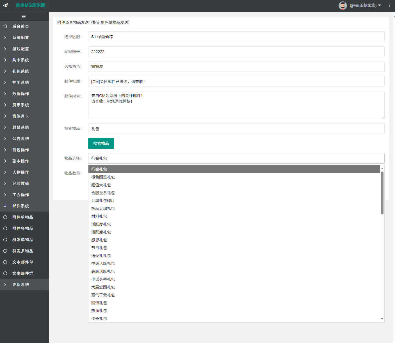The width and height of the screenshot is (395, 343).
Task: Click the 邮件标题 input field
Action: point(236,81)
